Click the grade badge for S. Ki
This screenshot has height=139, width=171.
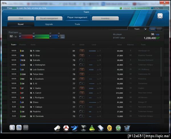(x=82, y=83)
